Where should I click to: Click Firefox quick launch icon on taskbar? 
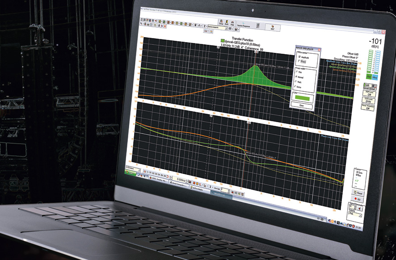click(x=141, y=175)
